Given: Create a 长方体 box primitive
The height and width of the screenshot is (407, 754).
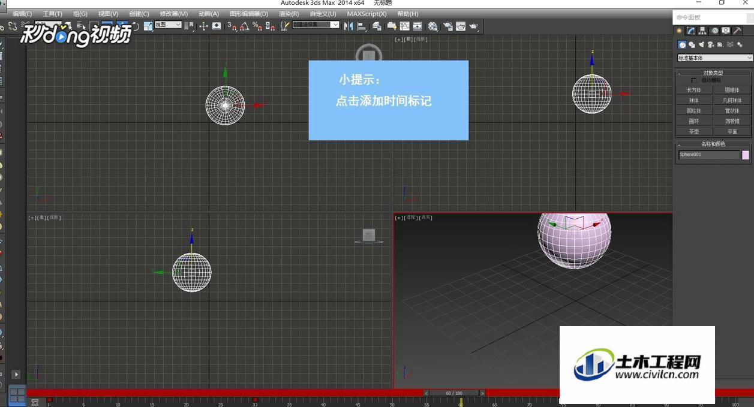Looking at the screenshot, I should pyautogui.click(x=694, y=90).
